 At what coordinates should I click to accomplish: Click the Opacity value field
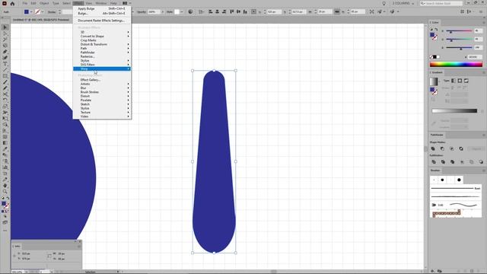[x=154, y=12]
